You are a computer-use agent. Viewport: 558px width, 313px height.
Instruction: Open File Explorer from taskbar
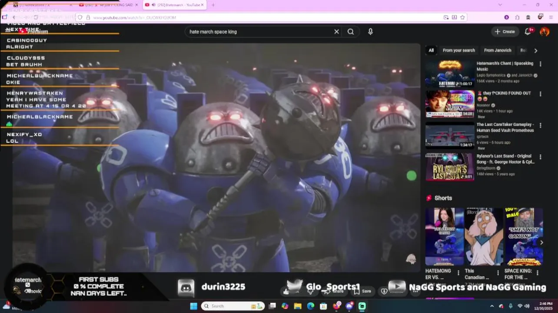[x=298, y=306]
